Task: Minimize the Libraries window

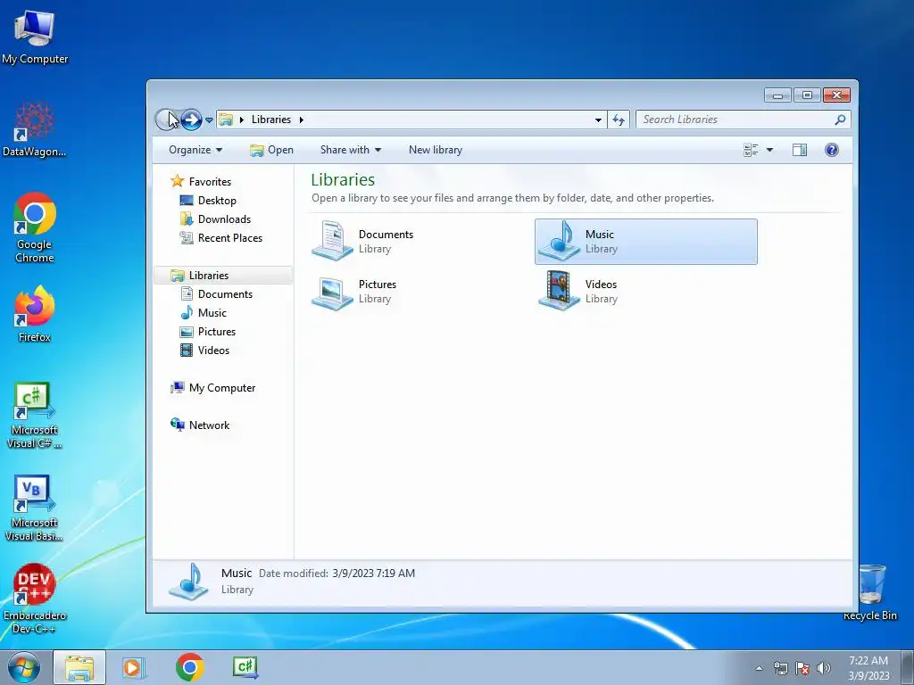Action: point(777,95)
